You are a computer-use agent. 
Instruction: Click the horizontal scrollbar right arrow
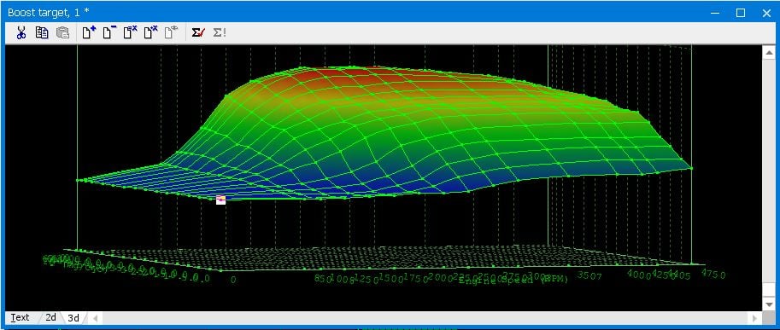(x=755, y=318)
